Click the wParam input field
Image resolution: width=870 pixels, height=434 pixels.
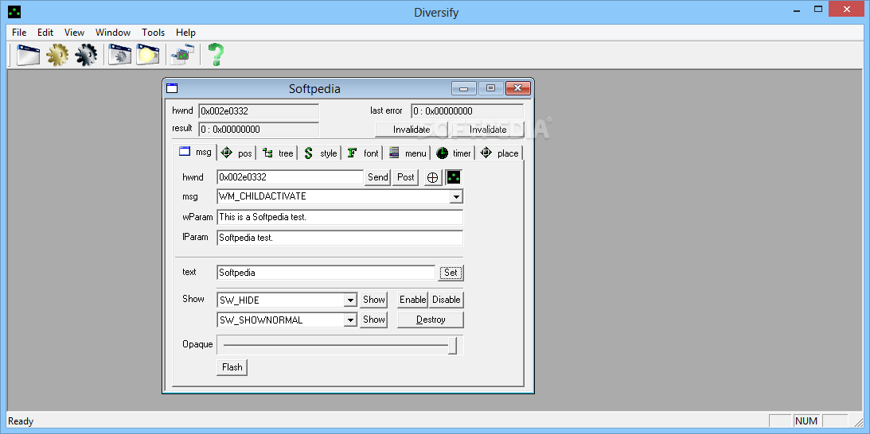[340, 217]
